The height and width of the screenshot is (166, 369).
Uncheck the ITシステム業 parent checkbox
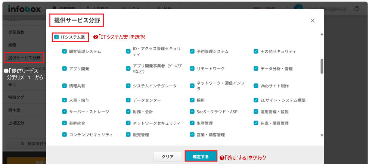point(56,37)
